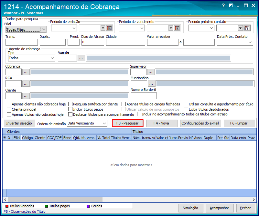
Task: Click the Simulação button
Action: tap(191, 208)
